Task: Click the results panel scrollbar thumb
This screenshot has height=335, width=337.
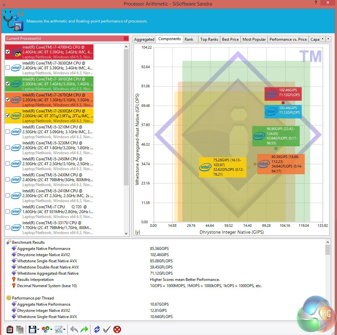Action: [328, 250]
